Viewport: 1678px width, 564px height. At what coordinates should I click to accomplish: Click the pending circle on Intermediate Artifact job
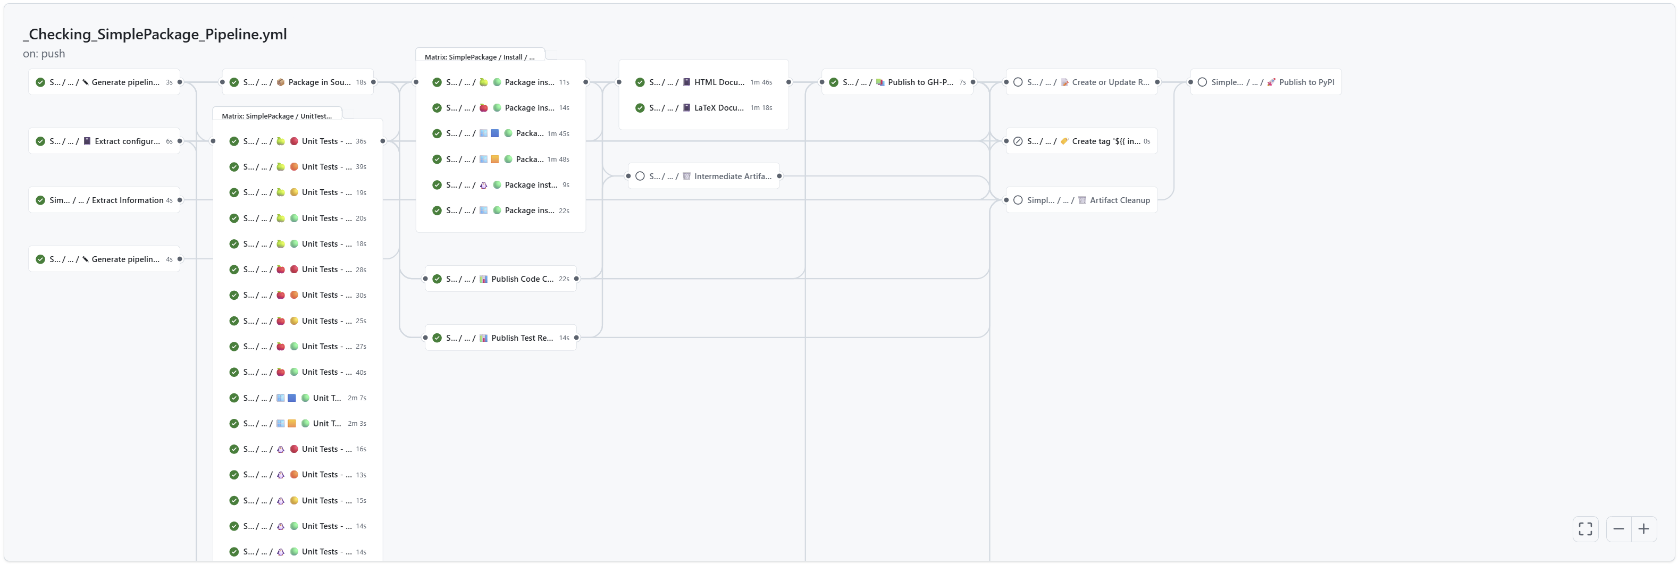(640, 176)
